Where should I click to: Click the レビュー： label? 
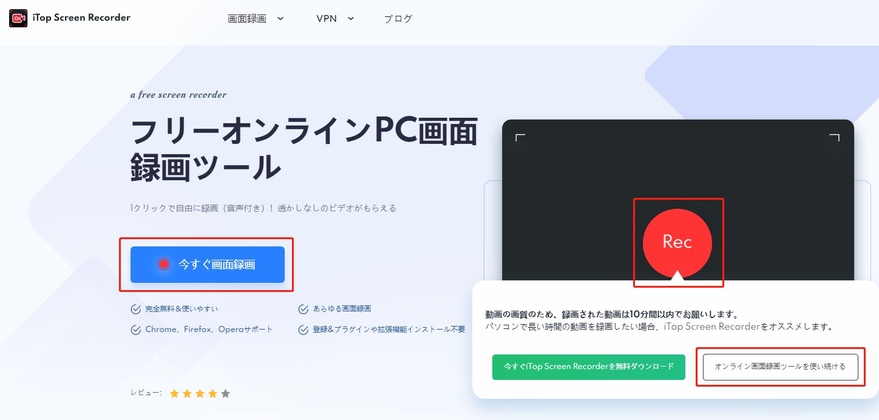point(146,393)
